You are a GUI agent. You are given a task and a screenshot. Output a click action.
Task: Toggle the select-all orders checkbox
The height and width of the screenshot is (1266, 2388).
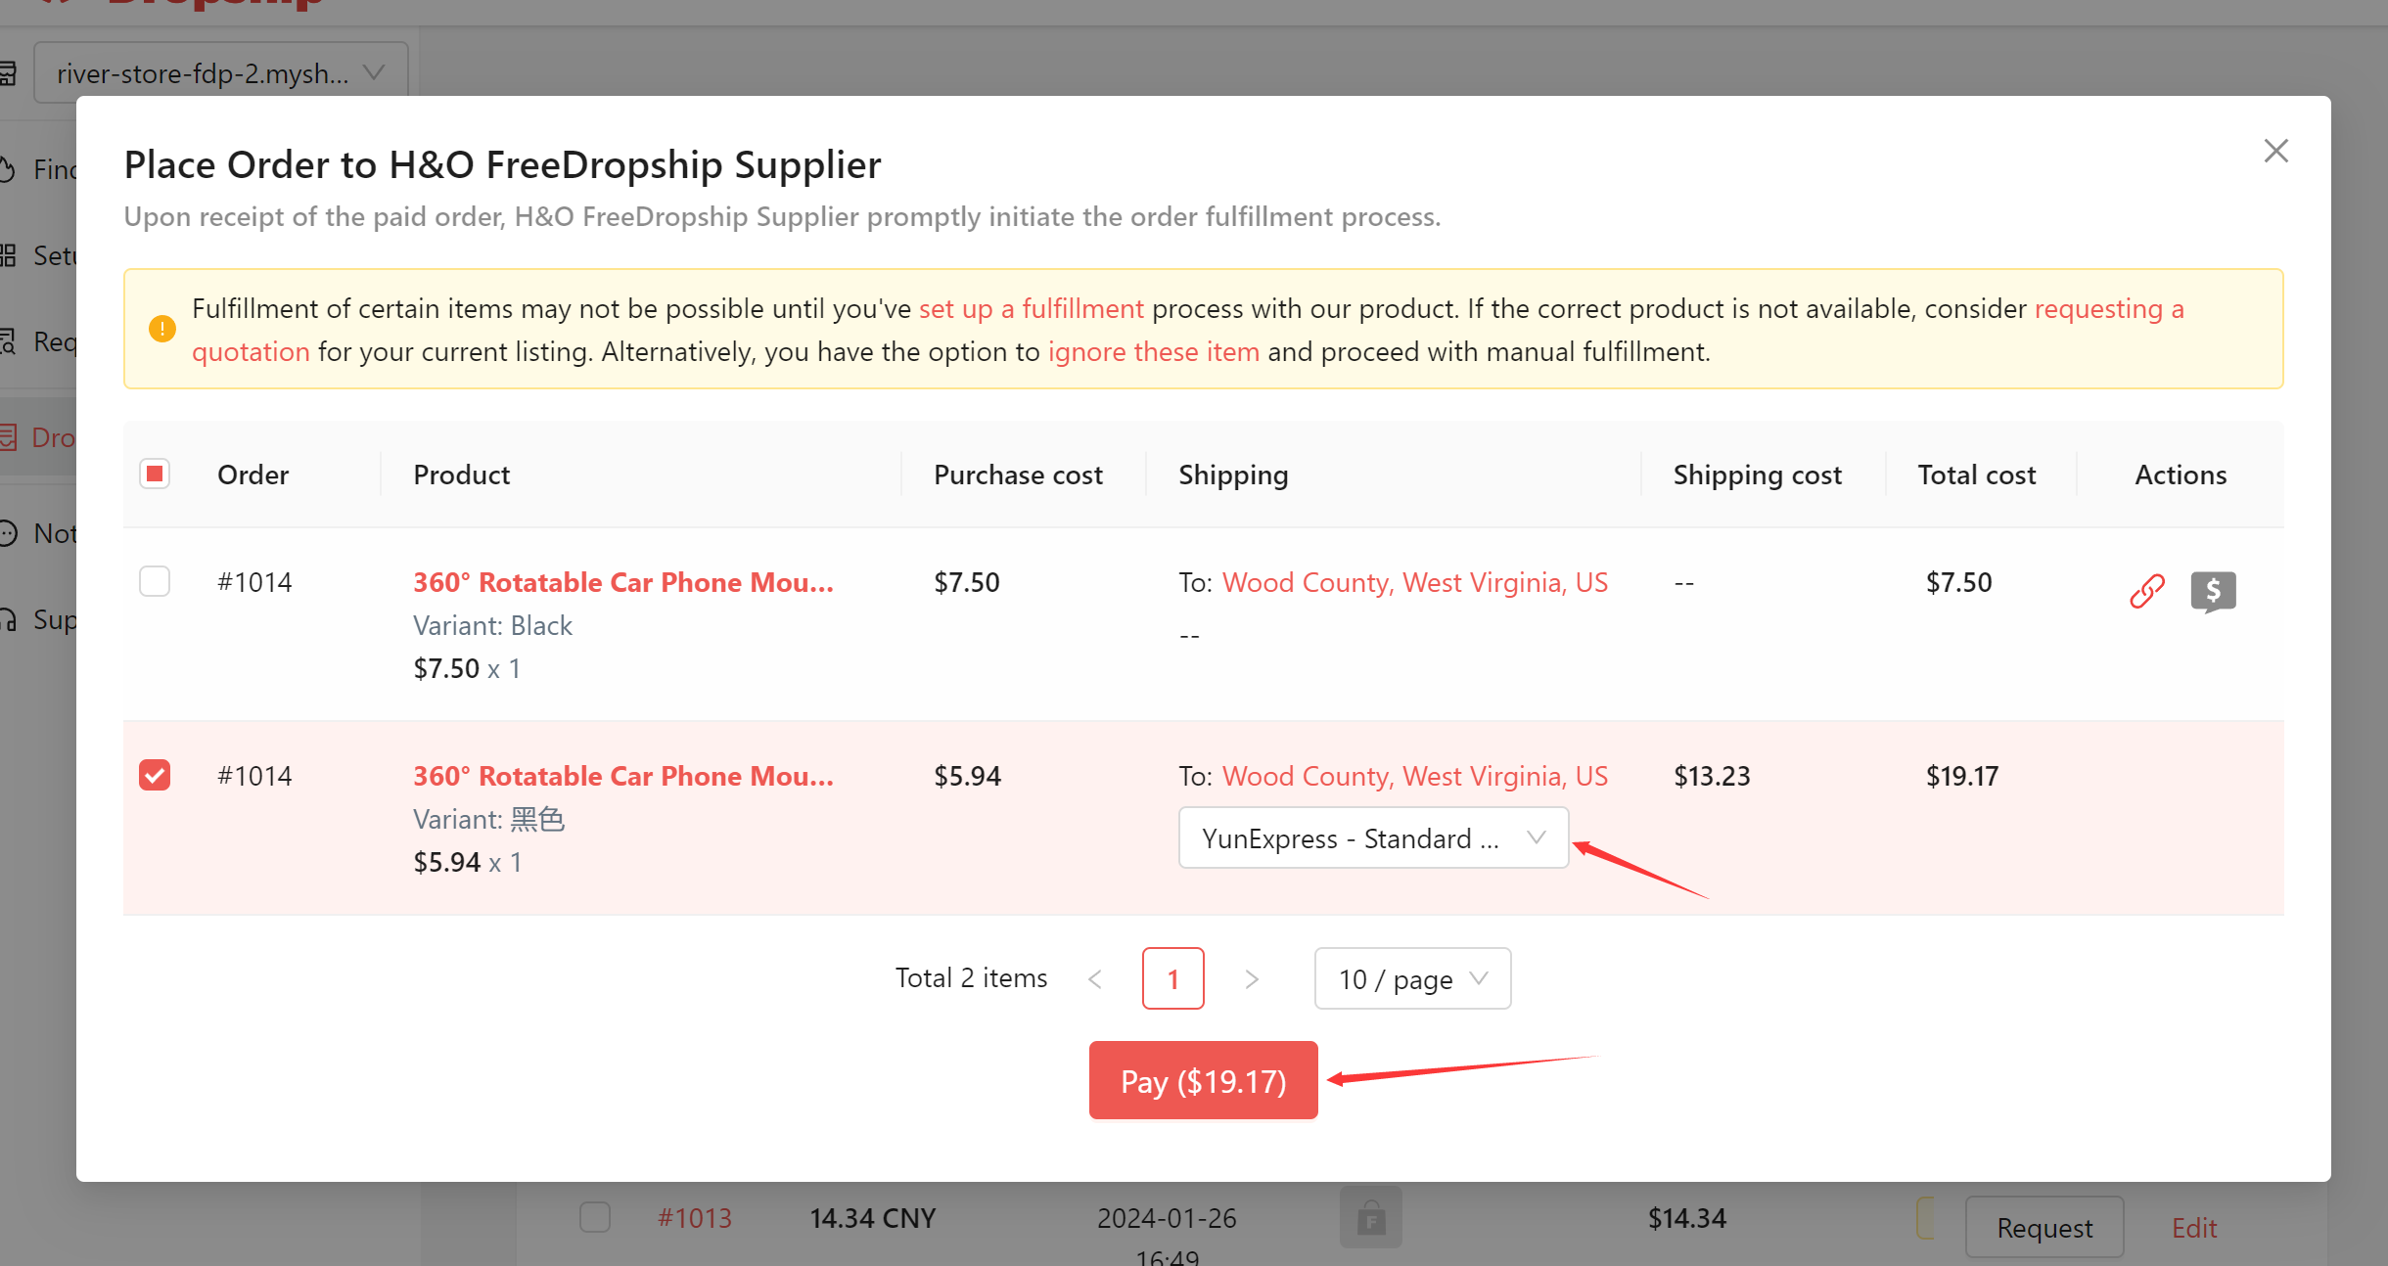pos(155,475)
